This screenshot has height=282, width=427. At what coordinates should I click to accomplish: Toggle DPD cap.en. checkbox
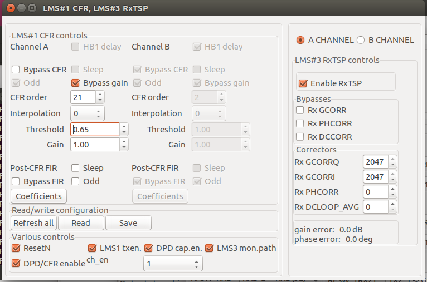pos(148,248)
